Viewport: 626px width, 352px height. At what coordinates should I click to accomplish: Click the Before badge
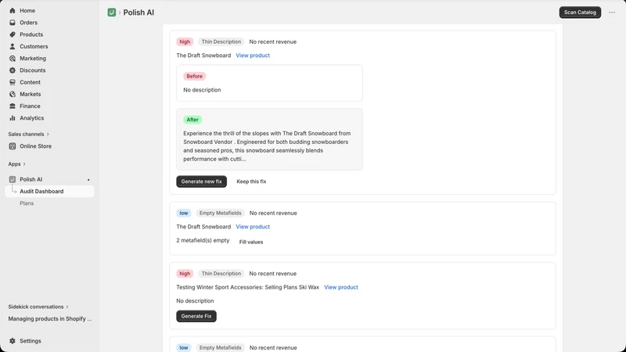194,76
